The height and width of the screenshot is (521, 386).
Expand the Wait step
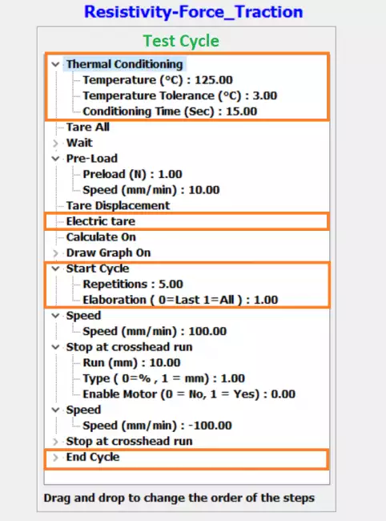click(55, 143)
